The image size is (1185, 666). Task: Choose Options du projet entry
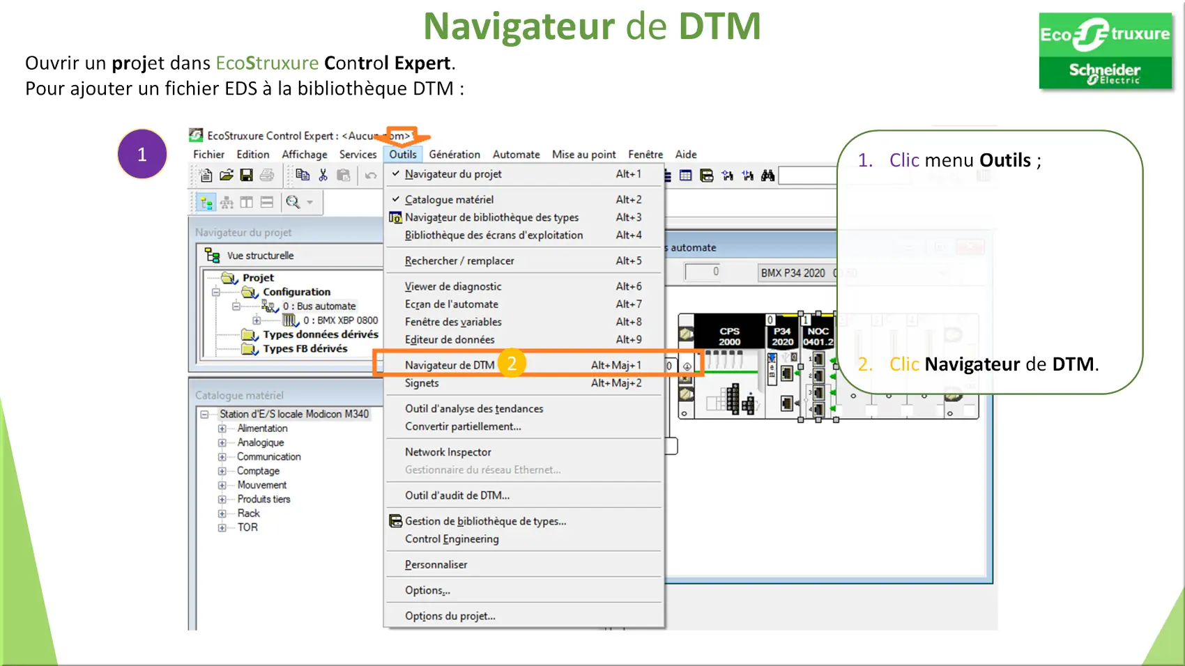[x=523, y=616]
